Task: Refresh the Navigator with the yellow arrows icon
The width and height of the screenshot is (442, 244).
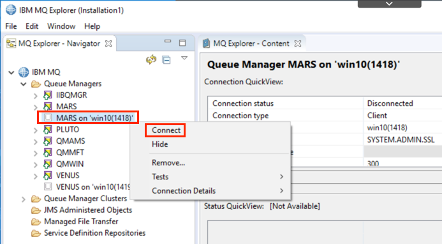Action: tap(151, 59)
